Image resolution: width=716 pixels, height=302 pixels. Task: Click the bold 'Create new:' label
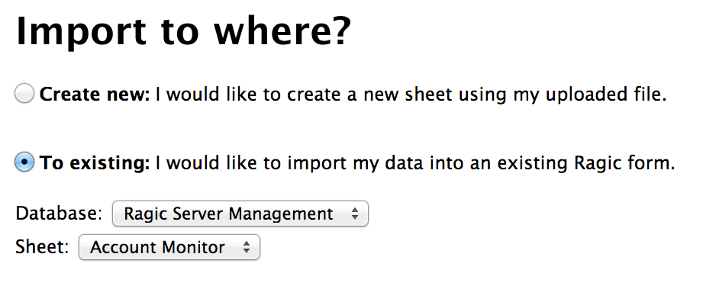[x=95, y=95]
